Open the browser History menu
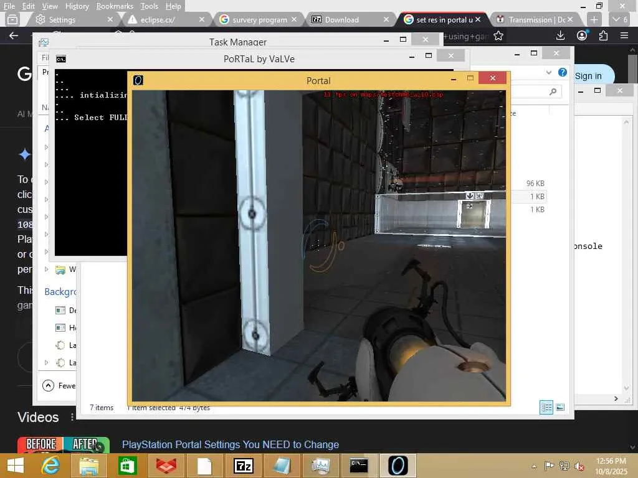This screenshot has width=638, height=478. (77, 6)
